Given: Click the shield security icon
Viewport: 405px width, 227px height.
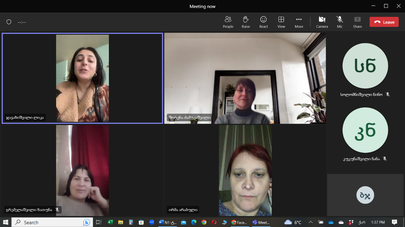Looking at the screenshot, I should (9, 22).
